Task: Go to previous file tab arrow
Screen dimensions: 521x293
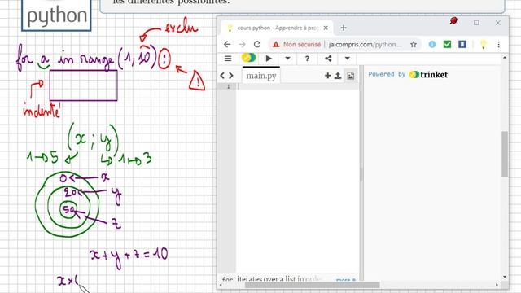Action: click(222, 76)
